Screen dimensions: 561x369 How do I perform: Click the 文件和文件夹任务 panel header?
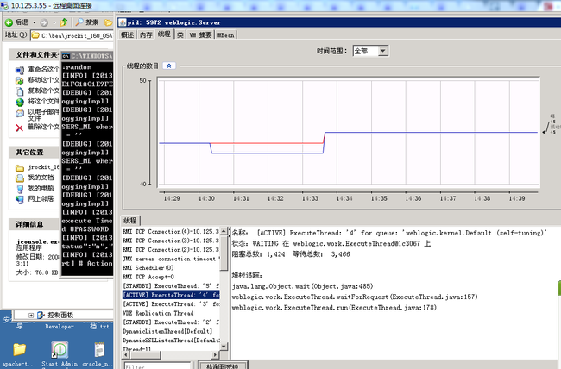click(x=35, y=54)
